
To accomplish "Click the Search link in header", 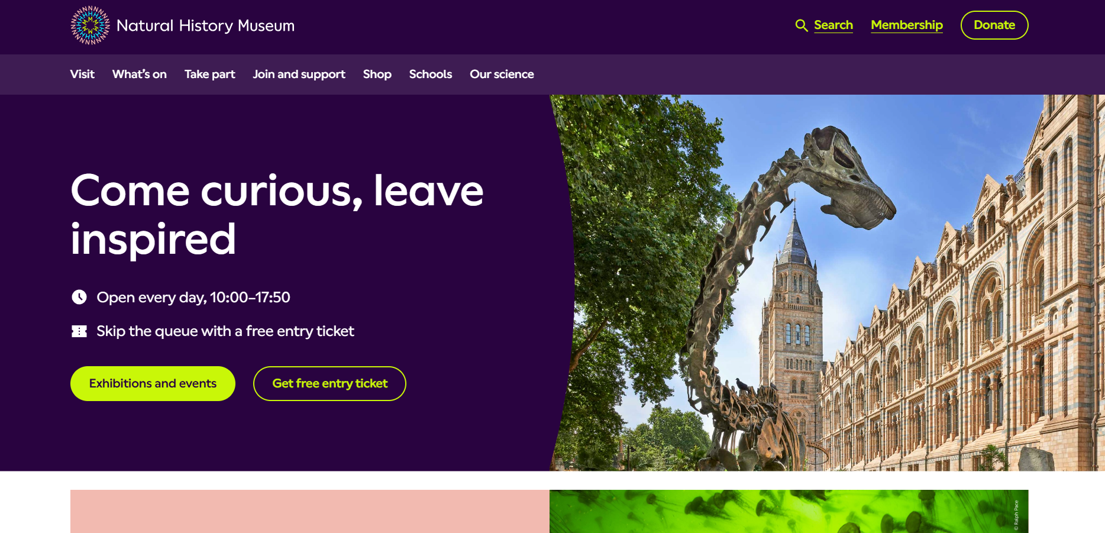I will [x=833, y=25].
